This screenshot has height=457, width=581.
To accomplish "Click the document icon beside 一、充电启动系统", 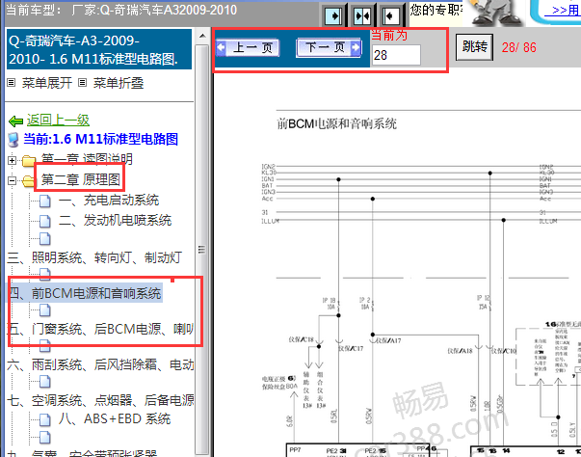I will tap(45, 201).
